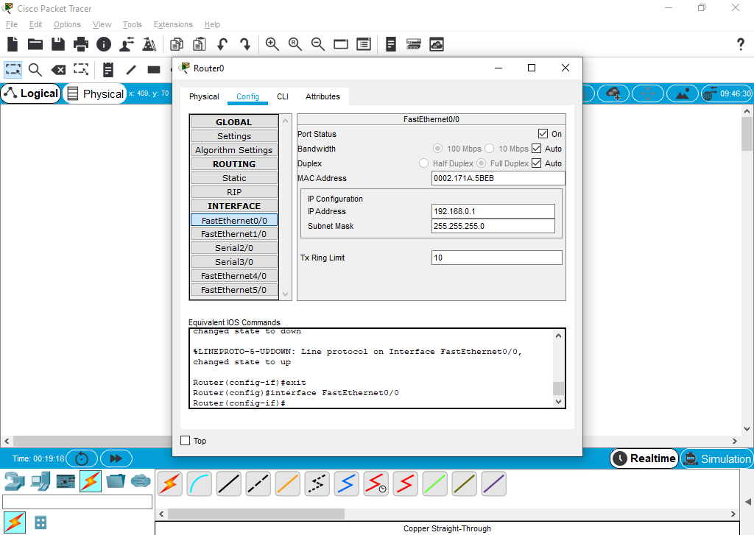Open global Settings in config list
Viewport: 754px width, 535px height.
click(x=234, y=136)
